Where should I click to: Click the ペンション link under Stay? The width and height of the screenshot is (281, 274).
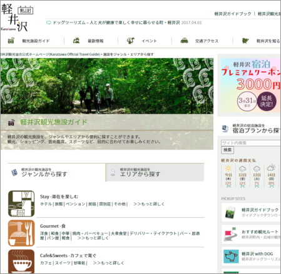tap(75, 204)
